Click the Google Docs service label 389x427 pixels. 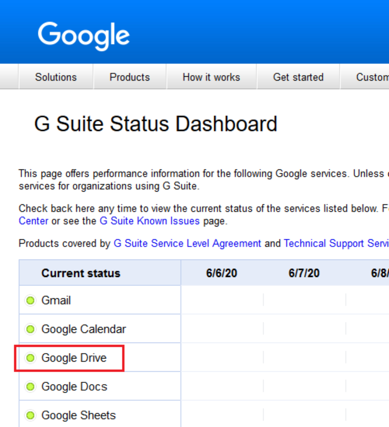pos(74,387)
